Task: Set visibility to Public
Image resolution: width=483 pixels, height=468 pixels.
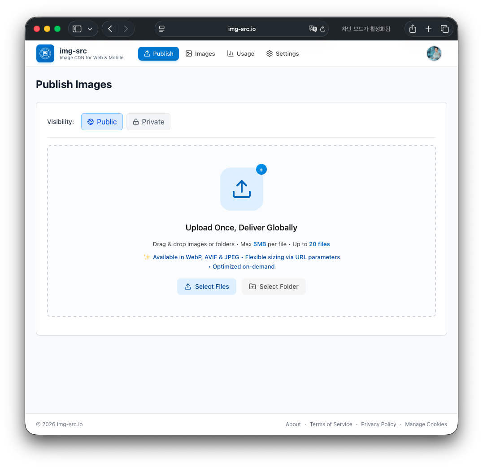Action: [102, 122]
